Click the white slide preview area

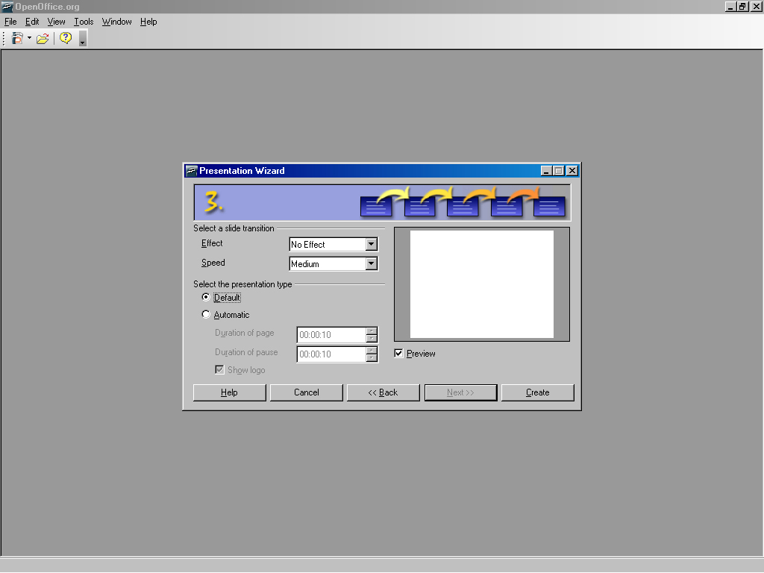(482, 284)
